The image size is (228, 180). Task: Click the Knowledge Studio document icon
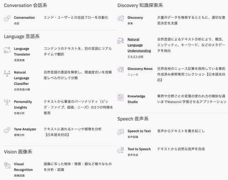120,97
